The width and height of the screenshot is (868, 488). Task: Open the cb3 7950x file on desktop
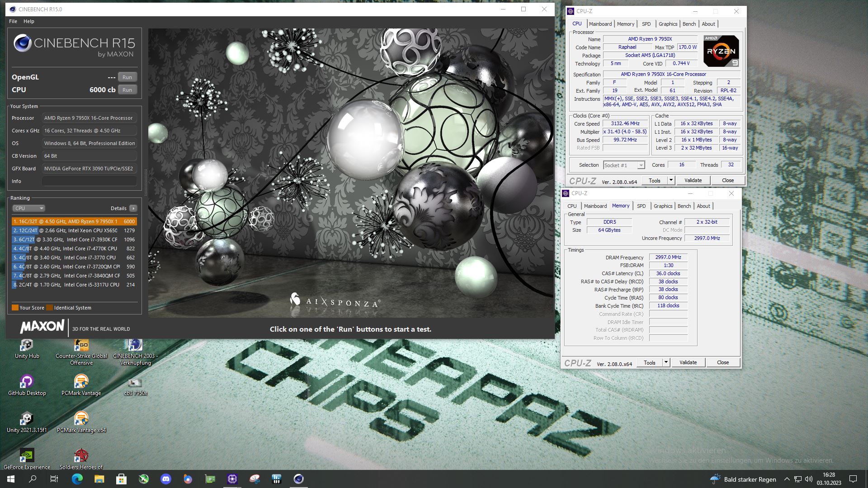[135, 387]
